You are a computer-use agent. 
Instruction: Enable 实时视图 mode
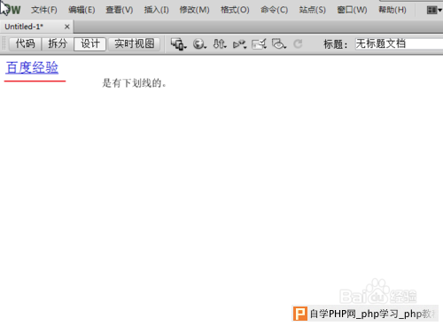tap(134, 44)
